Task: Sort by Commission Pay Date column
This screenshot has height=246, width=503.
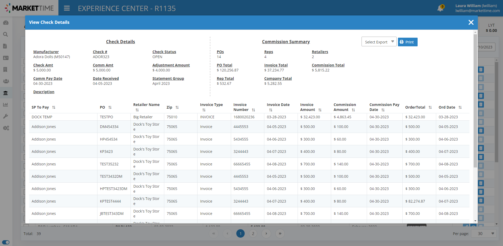Action: (x=383, y=110)
